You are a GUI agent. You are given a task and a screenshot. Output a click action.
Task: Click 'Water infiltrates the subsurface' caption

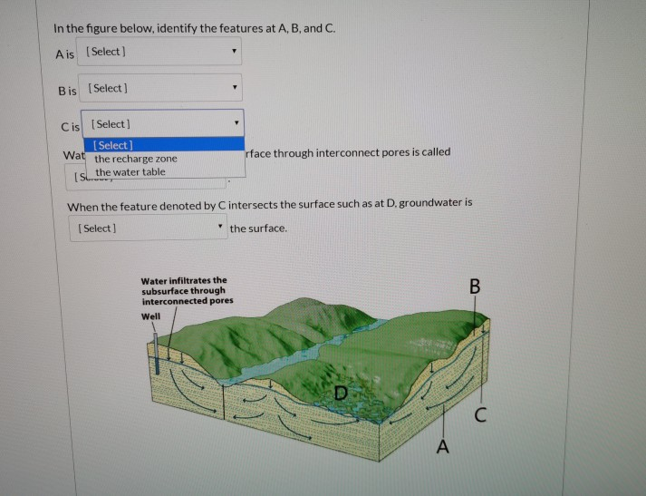(188, 291)
